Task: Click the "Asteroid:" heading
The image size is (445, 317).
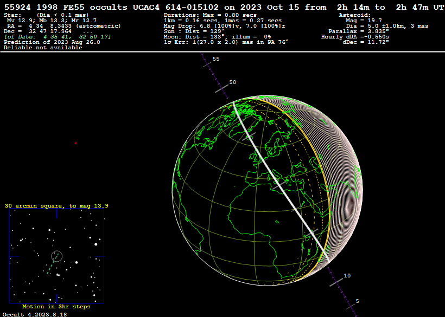Action: pos(355,15)
